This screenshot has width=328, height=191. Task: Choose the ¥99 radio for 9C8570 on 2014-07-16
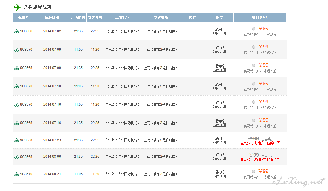pyautogui.click(x=254, y=102)
